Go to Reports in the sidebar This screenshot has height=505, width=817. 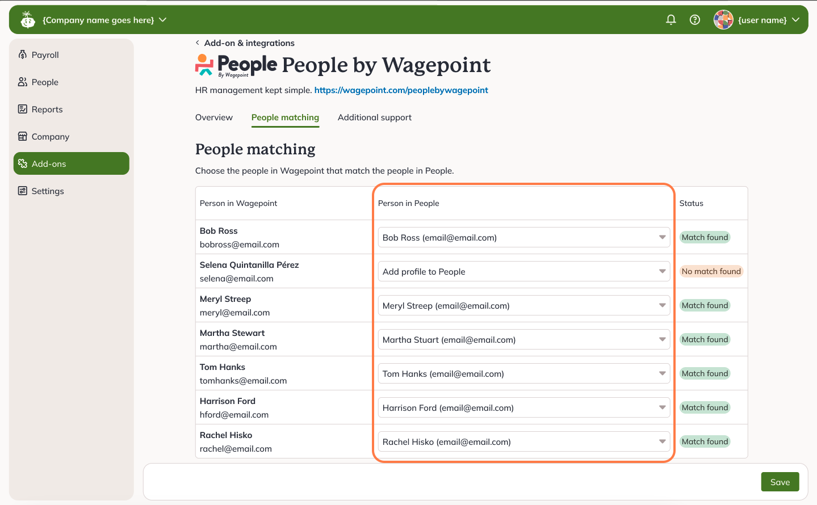(x=72, y=109)
